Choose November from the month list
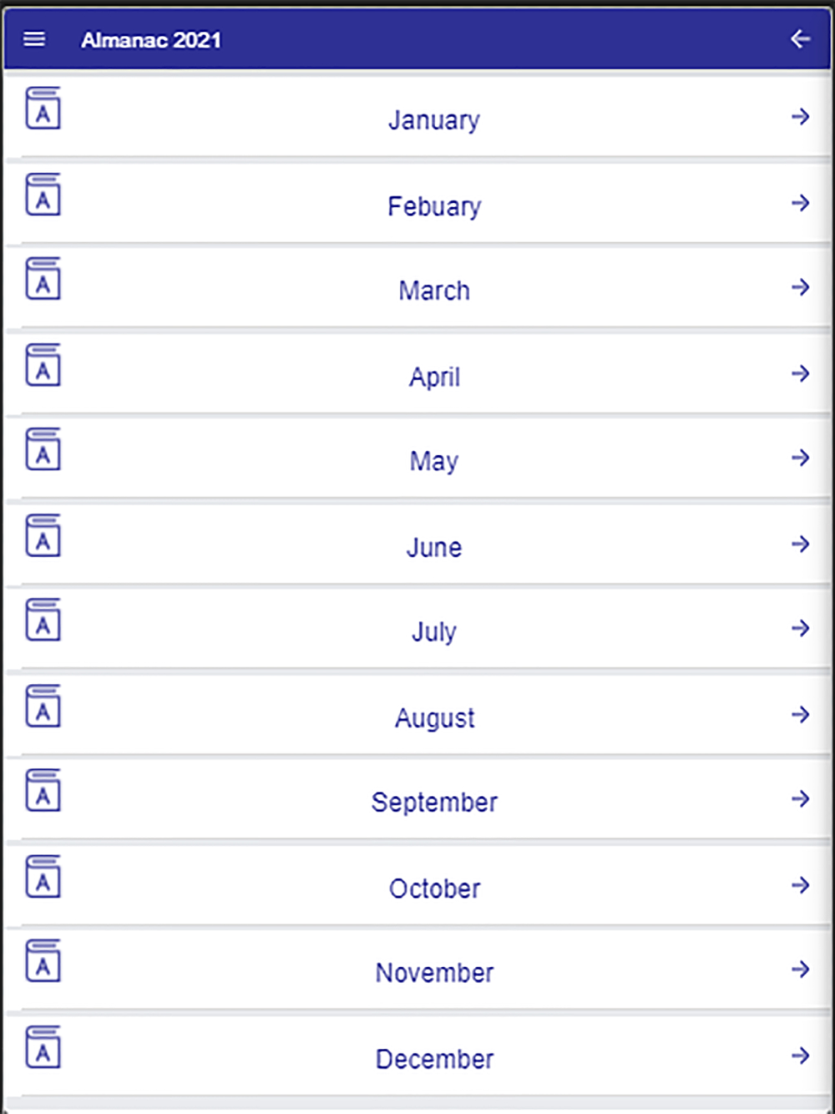The image size is (835, 1114). pos(417,970)
